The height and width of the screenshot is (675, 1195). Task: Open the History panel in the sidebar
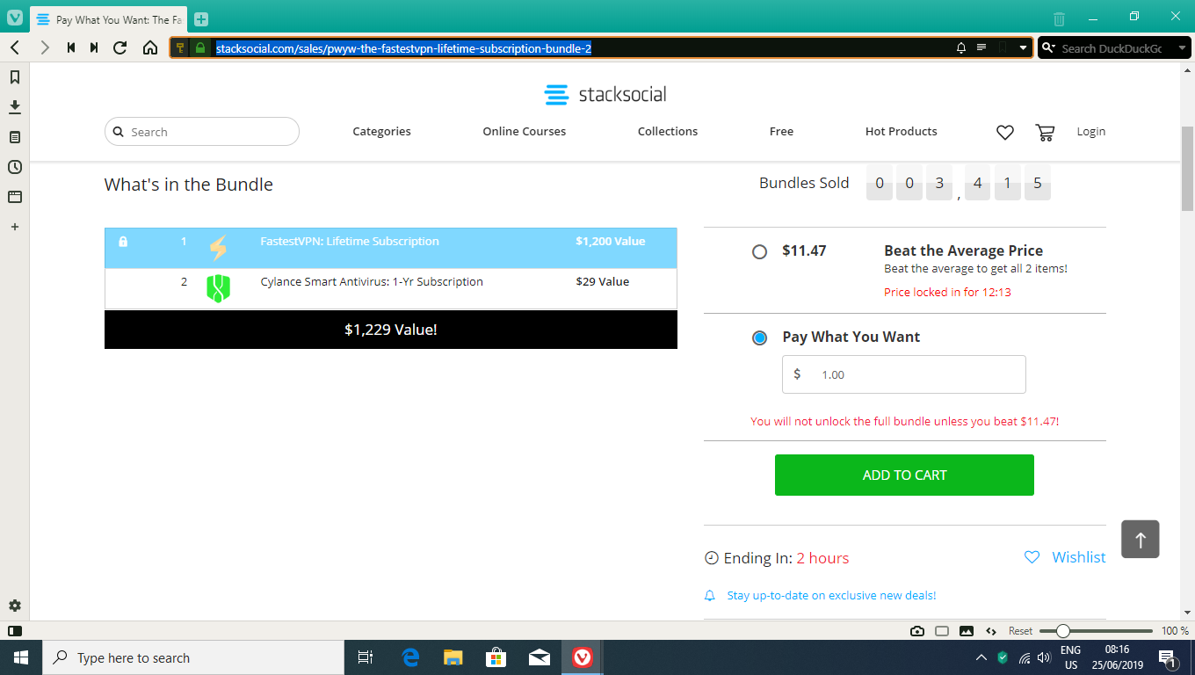(x=15, y=167)
